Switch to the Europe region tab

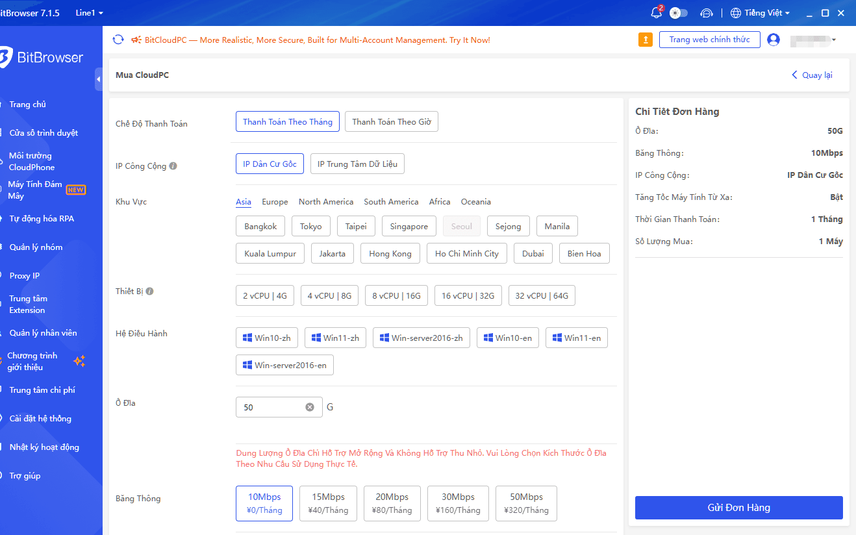(x=275, y=202)
